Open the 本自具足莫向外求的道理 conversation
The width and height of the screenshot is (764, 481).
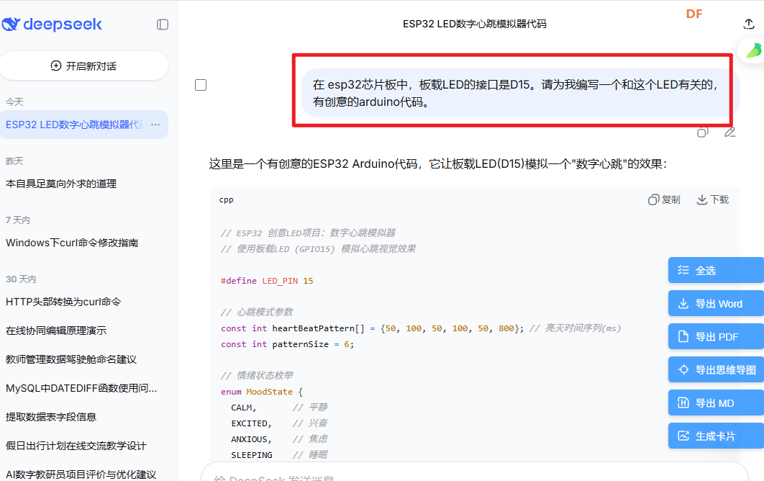[61, 184]
